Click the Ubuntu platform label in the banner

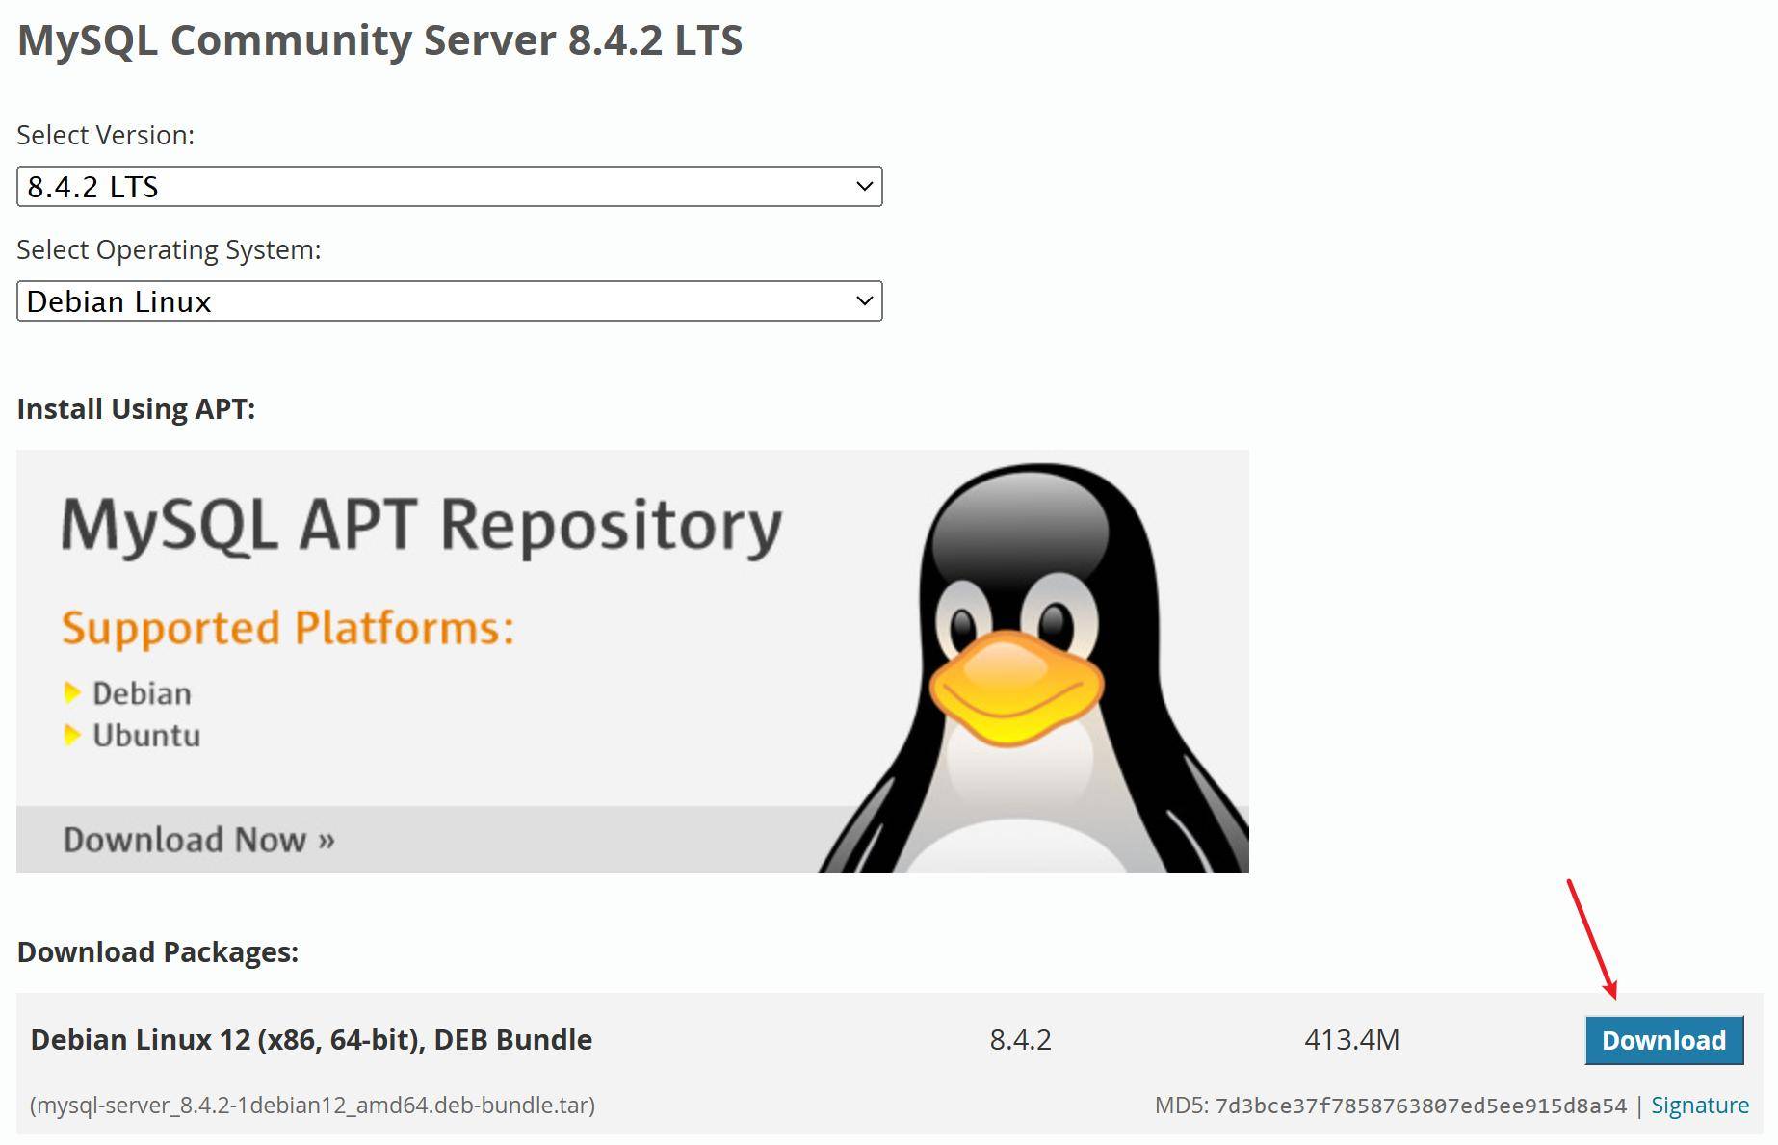click(146, 736)
